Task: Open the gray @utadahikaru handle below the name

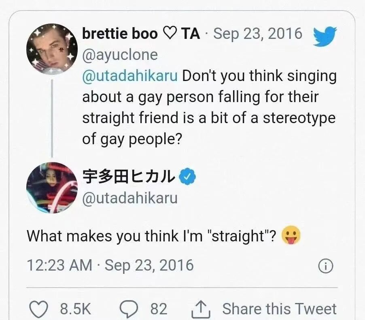Action: [130, 198]
